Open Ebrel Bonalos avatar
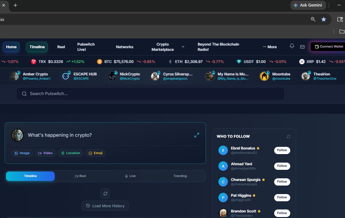The image size is (345, 218). [223, 150]
